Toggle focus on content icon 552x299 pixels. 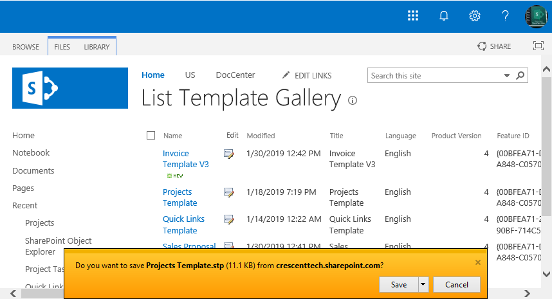click(538, 46)
